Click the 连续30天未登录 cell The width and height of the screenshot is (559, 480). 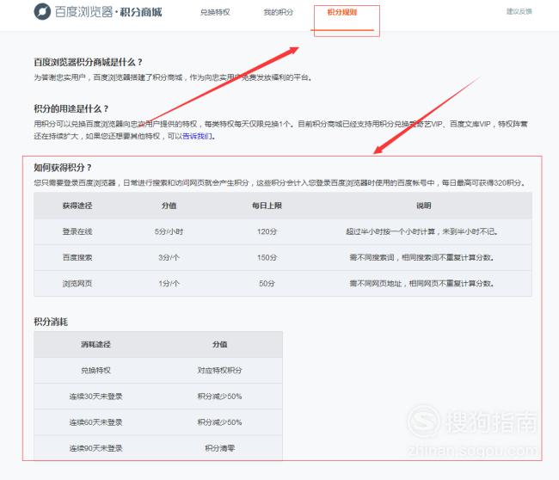(95, 397)
